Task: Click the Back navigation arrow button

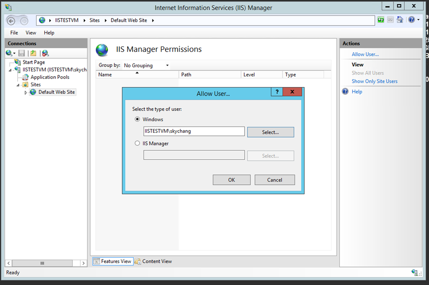Action: coord(11,21)
